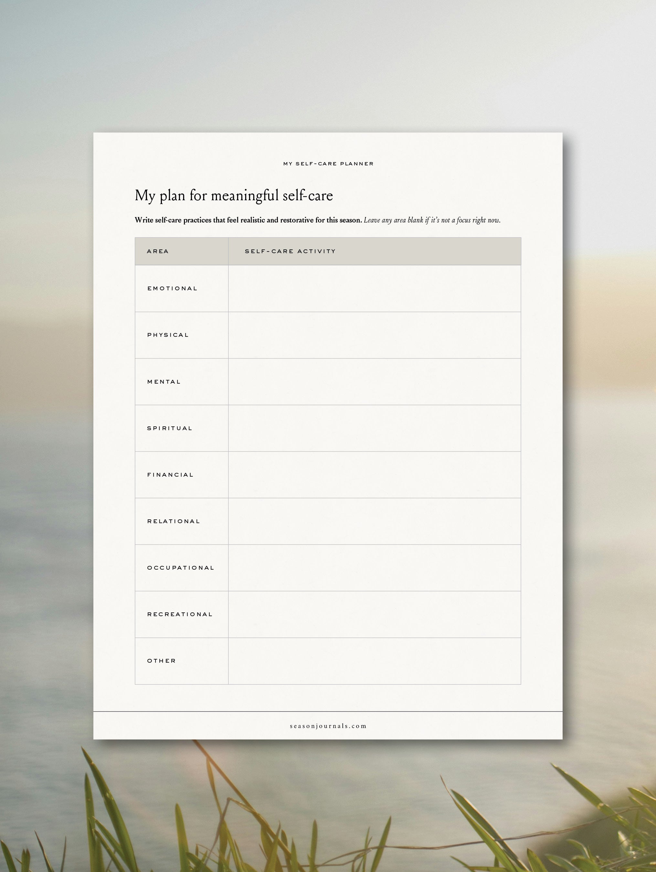This screenshot has height=872, width=656.
Task: Open the seasonjournals.com footer link
Action: click(328, 726)
